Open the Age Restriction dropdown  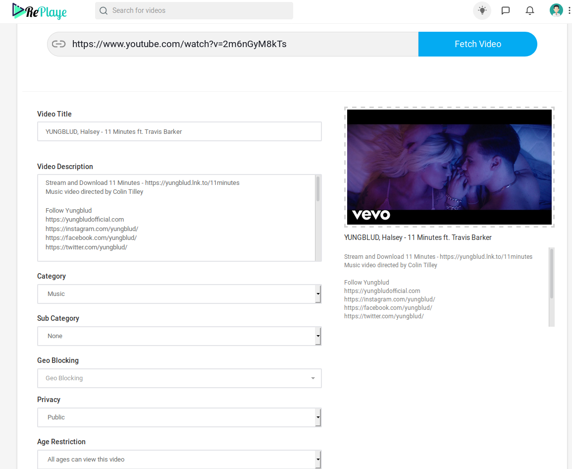click(x=179, y=460)
